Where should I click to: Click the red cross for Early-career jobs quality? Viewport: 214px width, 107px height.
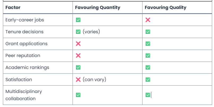pos(148,20)
